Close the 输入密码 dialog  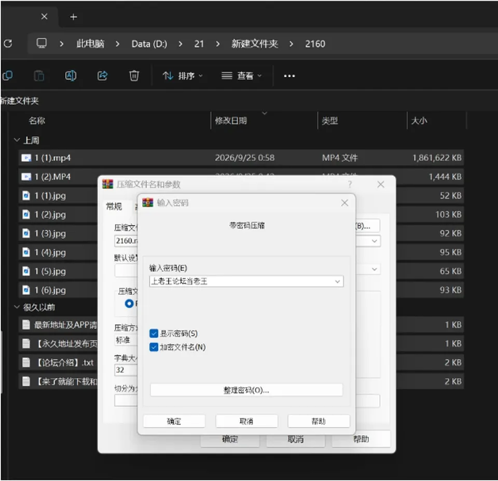(x=344, y=203)
